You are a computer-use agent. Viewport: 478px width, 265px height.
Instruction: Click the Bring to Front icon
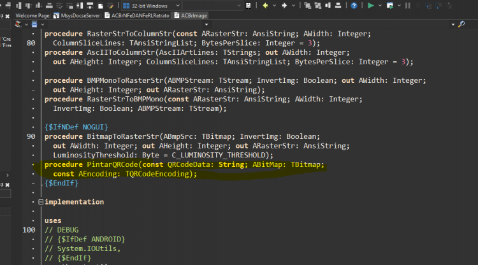307,6
